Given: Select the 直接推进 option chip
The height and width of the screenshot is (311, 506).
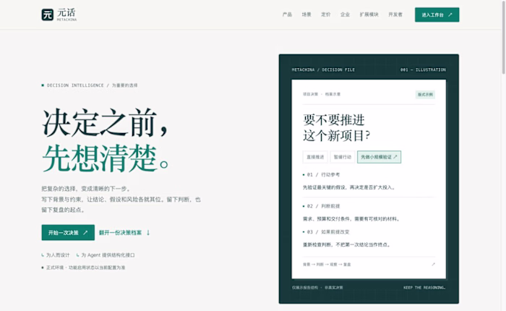Looking at the screenshot, I should pos(315,157).
